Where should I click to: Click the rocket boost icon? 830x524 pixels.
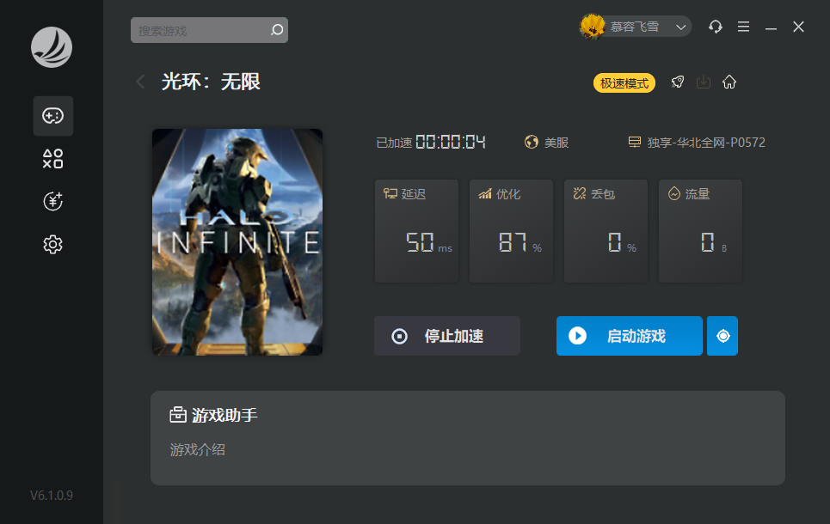[x=678, y=82]
